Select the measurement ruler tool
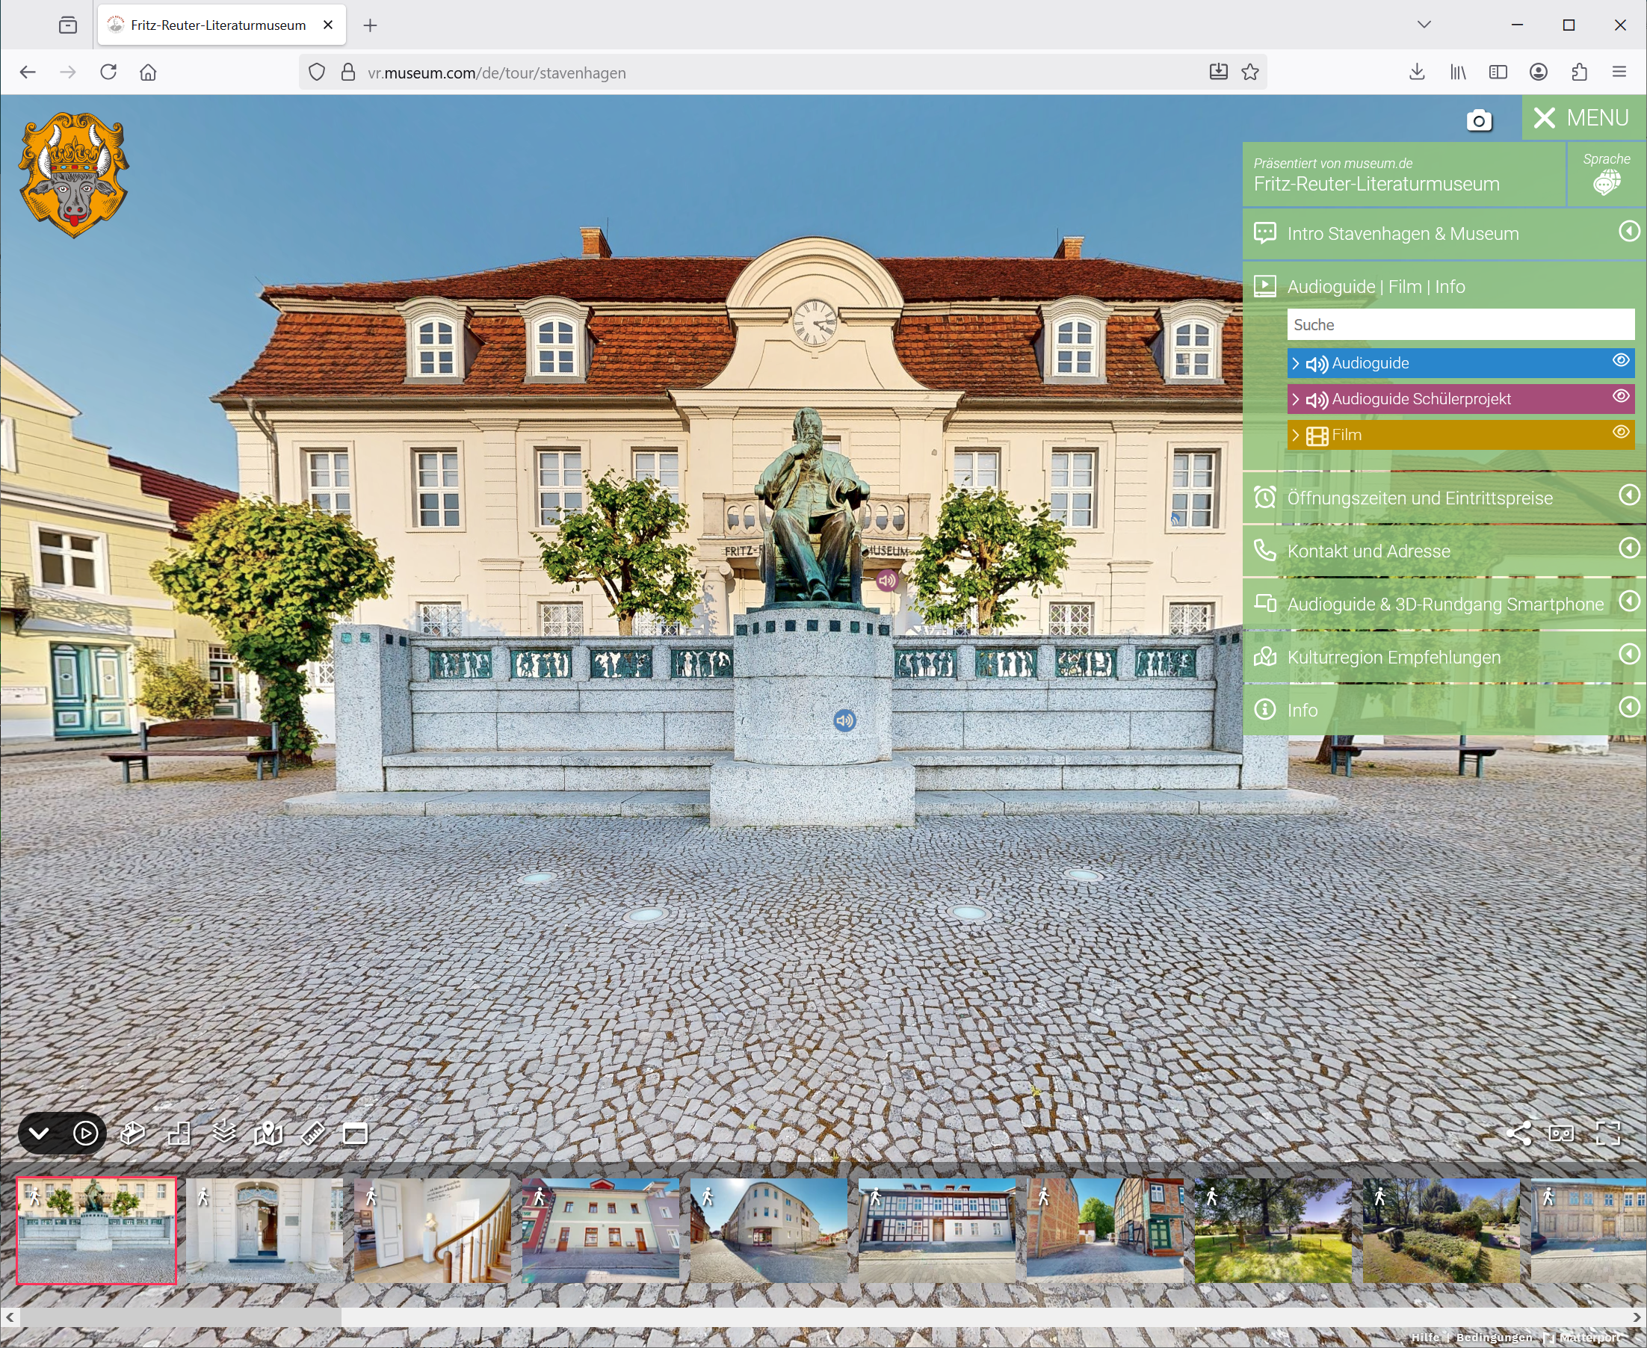 (x=312, y=1133)
